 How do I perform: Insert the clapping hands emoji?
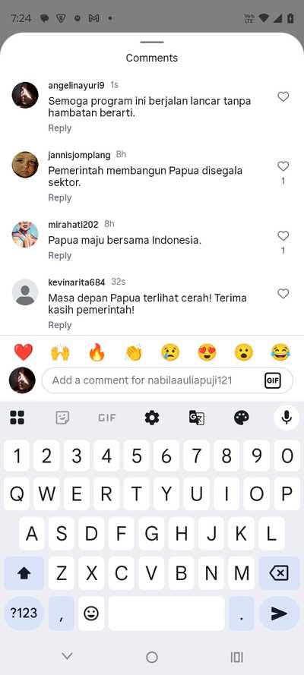[x=134, y=352]
